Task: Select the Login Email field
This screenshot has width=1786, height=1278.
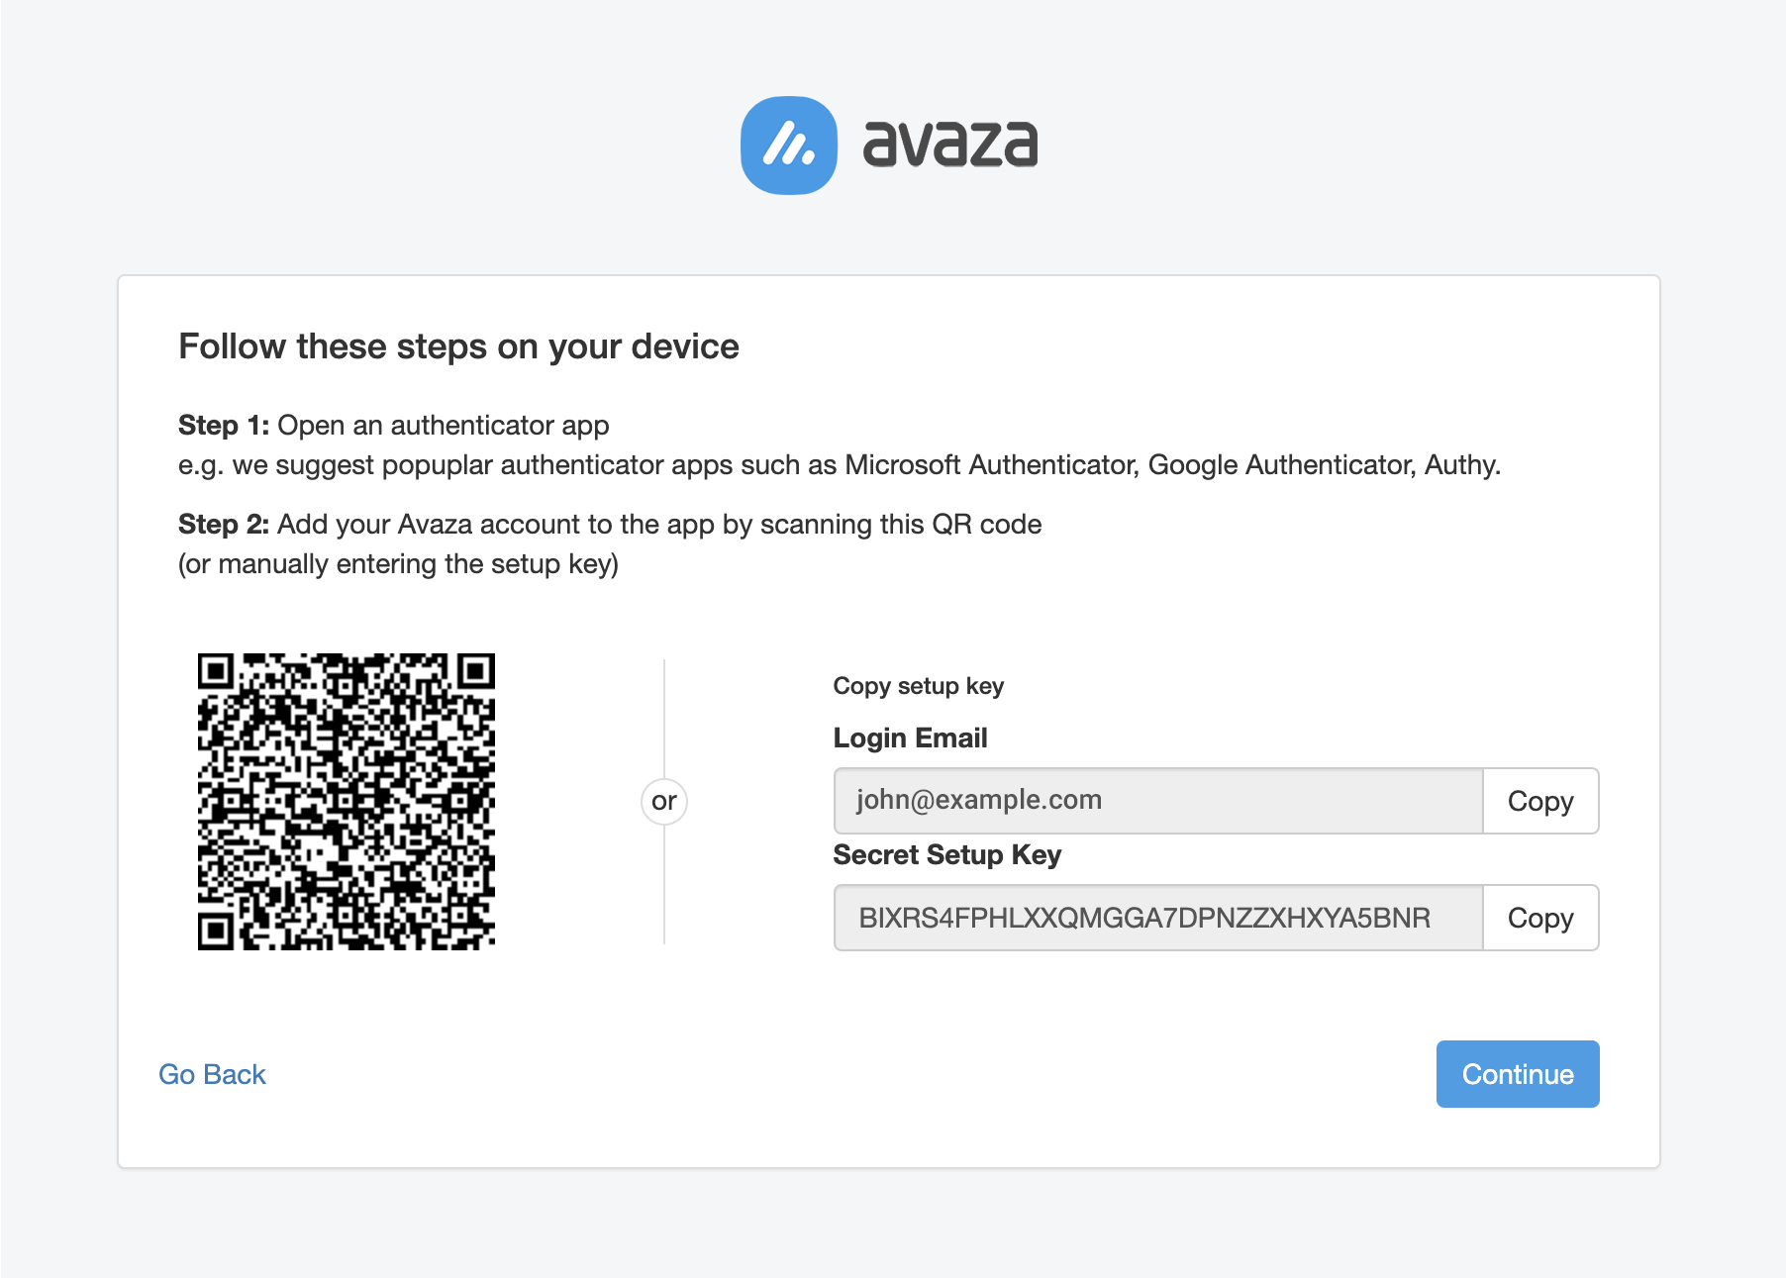Action: (1158, 801)
